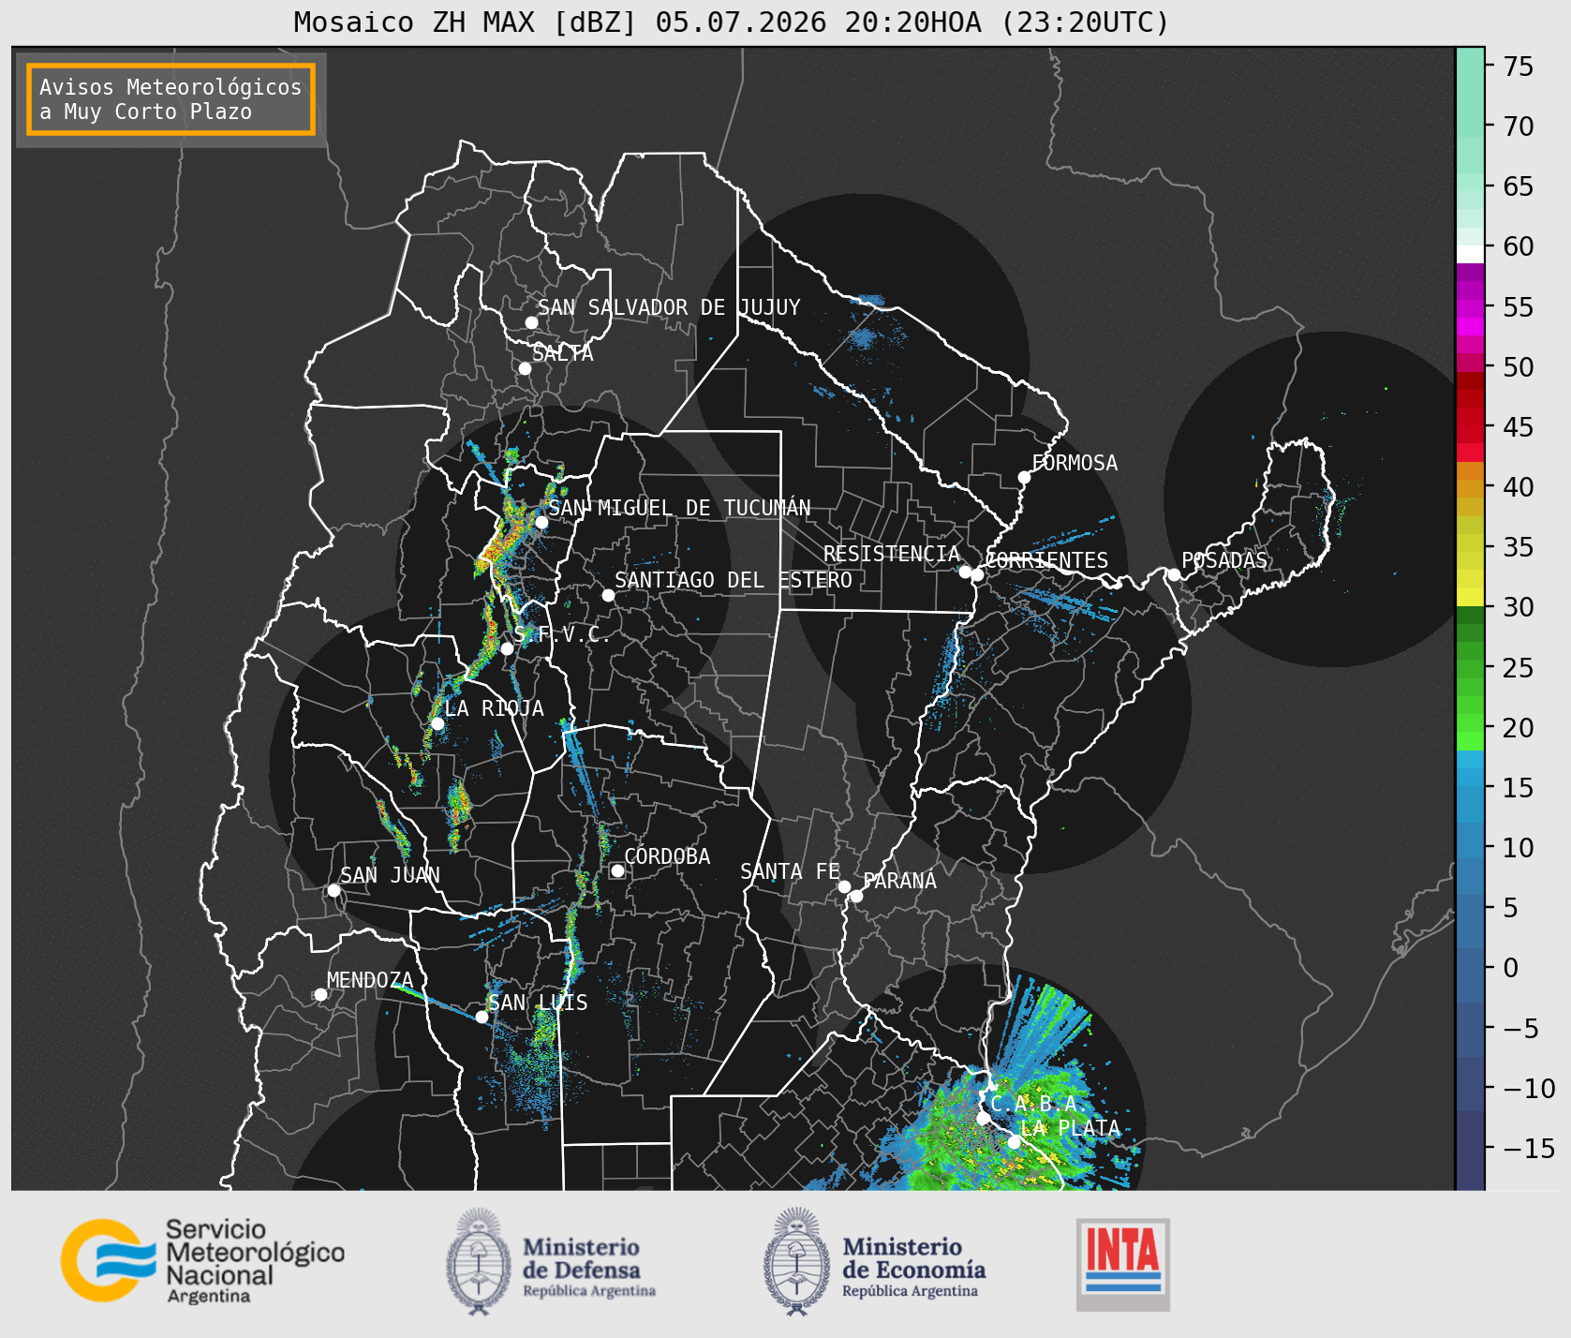Click the Salta city dot

(x=525, y=368)
